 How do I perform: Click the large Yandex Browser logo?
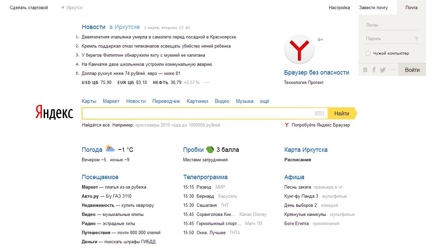click(x=299, y=49)
